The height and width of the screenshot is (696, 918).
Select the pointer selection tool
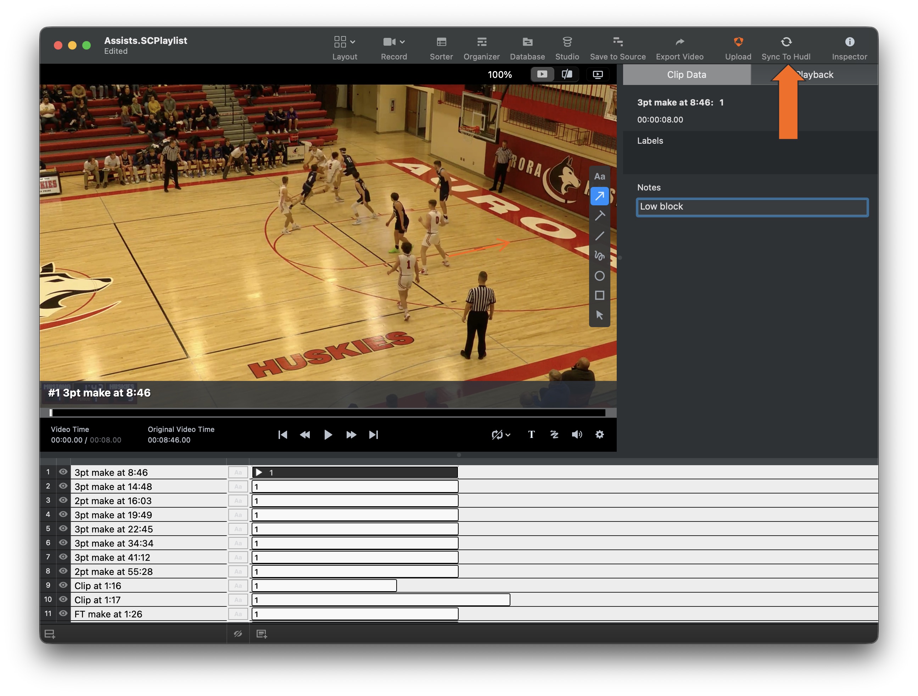tap(599, 315)
